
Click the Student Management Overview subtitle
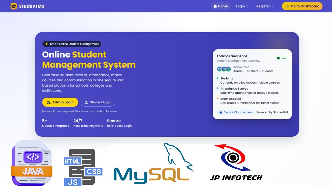(x=238, y=61)
